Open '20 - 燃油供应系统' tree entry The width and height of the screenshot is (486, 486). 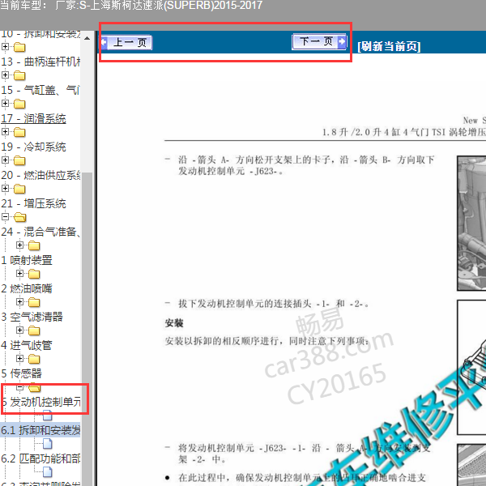(40, 175)
